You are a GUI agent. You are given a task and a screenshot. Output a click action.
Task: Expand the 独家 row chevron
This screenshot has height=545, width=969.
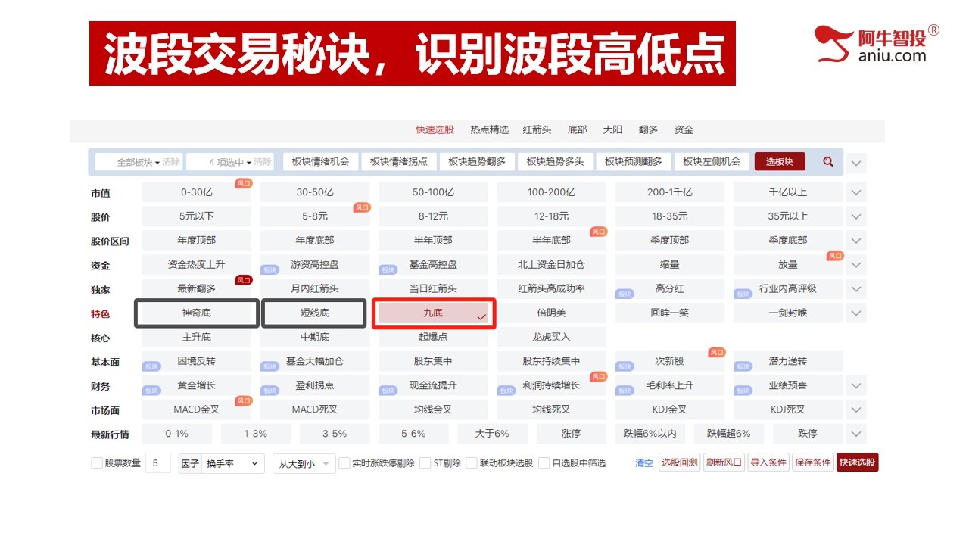pyautogui.click(x=856, y=289)
